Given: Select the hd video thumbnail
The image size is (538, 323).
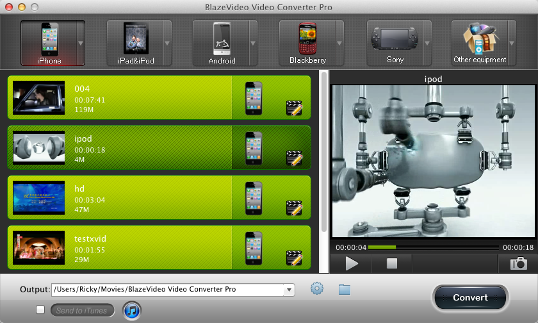Looking at the screenshot, I should (39, 198).
